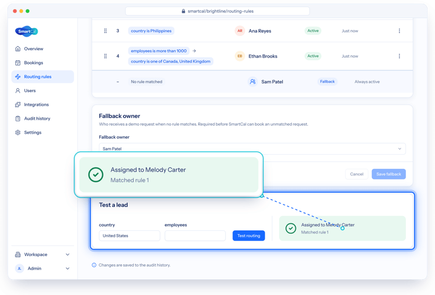
Task: Click the EB avatar of Ethan Brooks
Action: pos(240,56)
